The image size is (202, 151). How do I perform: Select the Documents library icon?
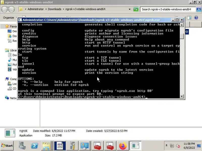point(10,55)
